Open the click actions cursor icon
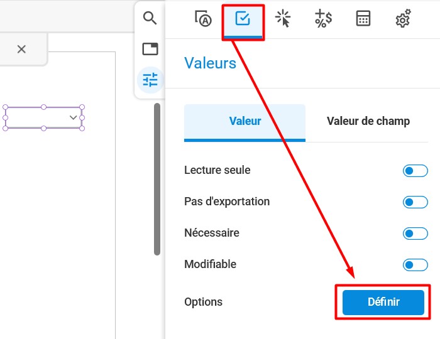 pyautogui.click(x=283, y=18)
